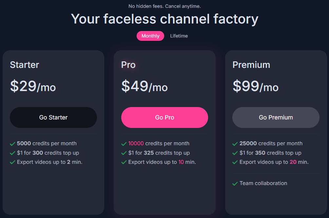Screen dimensions: 329x218
Task: Click the Pro plan $49/mo price
Action: [x=145, y=86]
